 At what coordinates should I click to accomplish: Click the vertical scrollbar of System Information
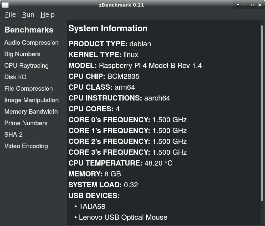(262, 113)
